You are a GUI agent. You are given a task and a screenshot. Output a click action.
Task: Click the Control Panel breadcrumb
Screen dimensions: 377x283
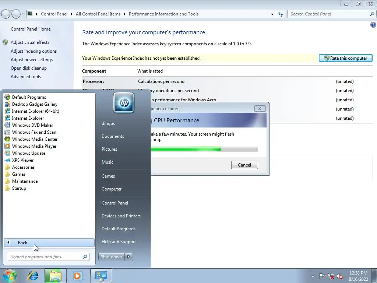(54, 14)
